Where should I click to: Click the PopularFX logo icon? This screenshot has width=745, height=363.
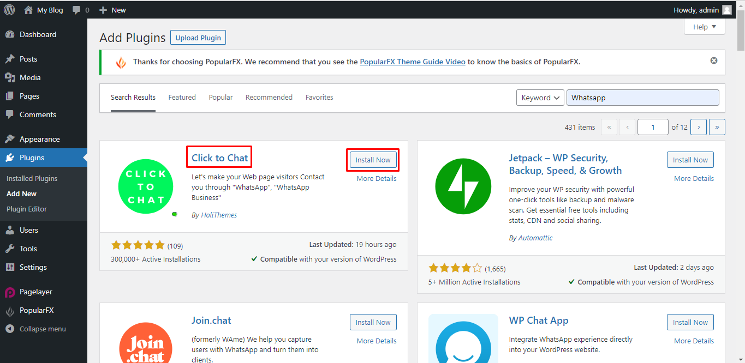10,311
